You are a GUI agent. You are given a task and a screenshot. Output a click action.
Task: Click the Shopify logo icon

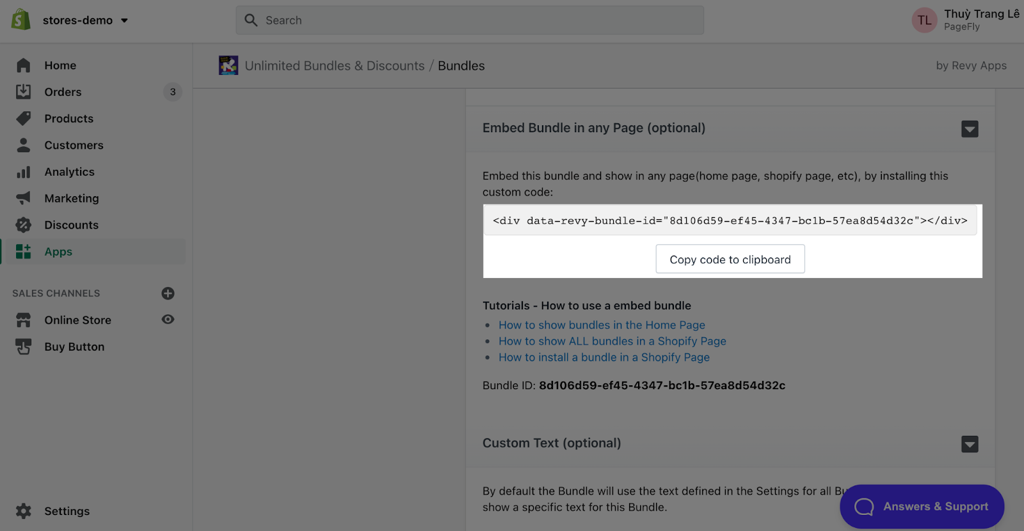(x=21, y=20)
